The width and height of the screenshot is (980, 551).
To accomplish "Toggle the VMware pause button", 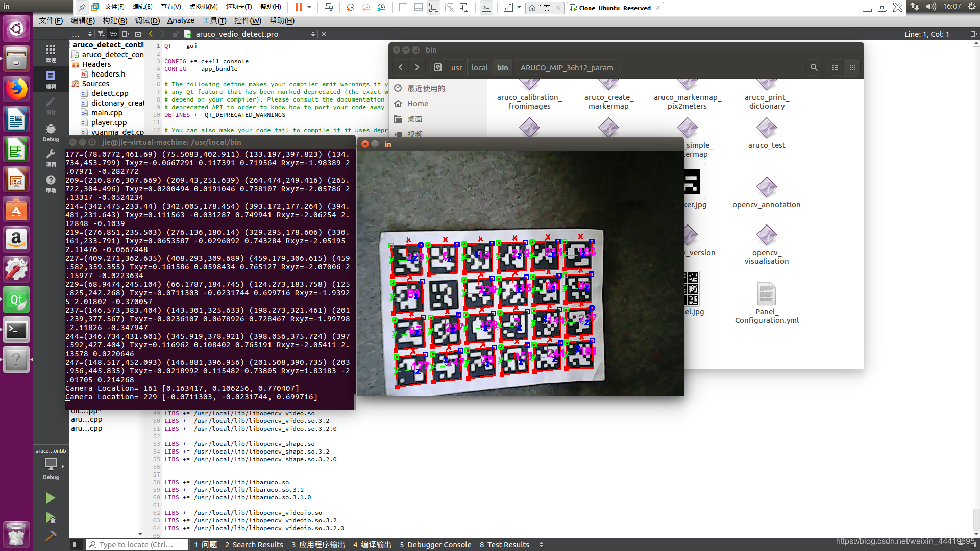I will pyautogui.click(x=299, y=7).
